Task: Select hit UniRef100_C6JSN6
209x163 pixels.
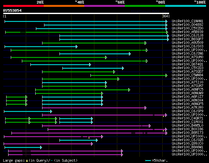Action: tap(187, 54)
